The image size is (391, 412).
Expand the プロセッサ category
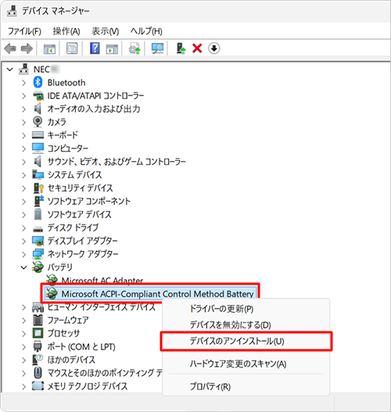click(x=24, y=334)
